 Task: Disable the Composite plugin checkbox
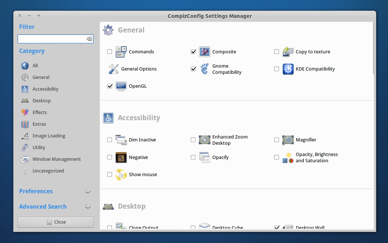193,52
